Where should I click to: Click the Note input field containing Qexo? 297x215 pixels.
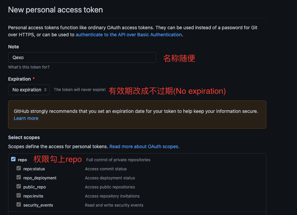82,57
